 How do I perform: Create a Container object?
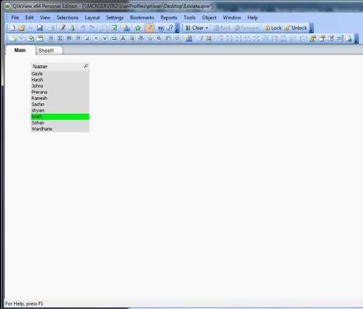pos(168,39)
